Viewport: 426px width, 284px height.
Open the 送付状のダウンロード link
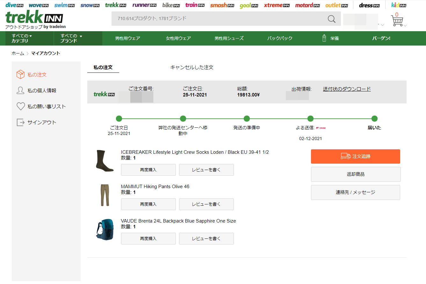[x=346, y=89]
